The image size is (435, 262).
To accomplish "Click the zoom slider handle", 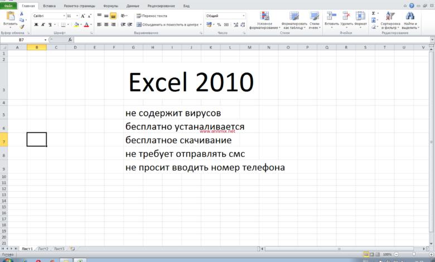I will (414, 255).
